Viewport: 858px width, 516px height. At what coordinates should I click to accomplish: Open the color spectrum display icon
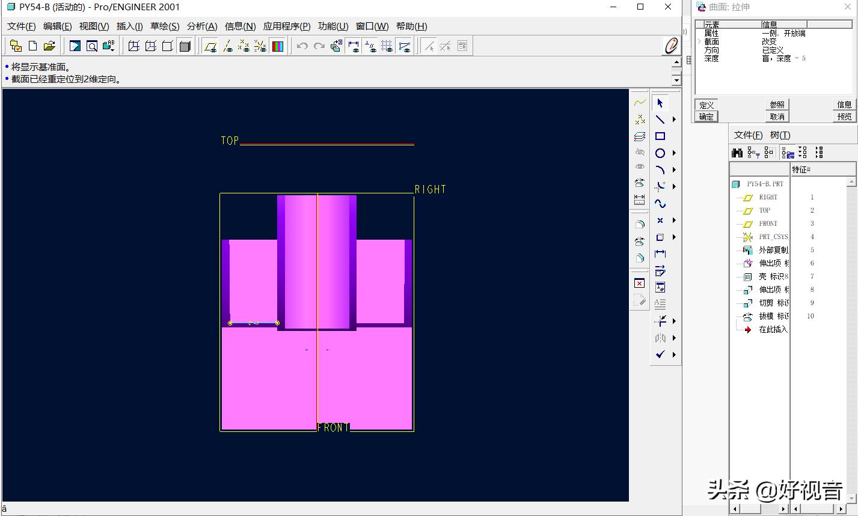pos(277,46)
